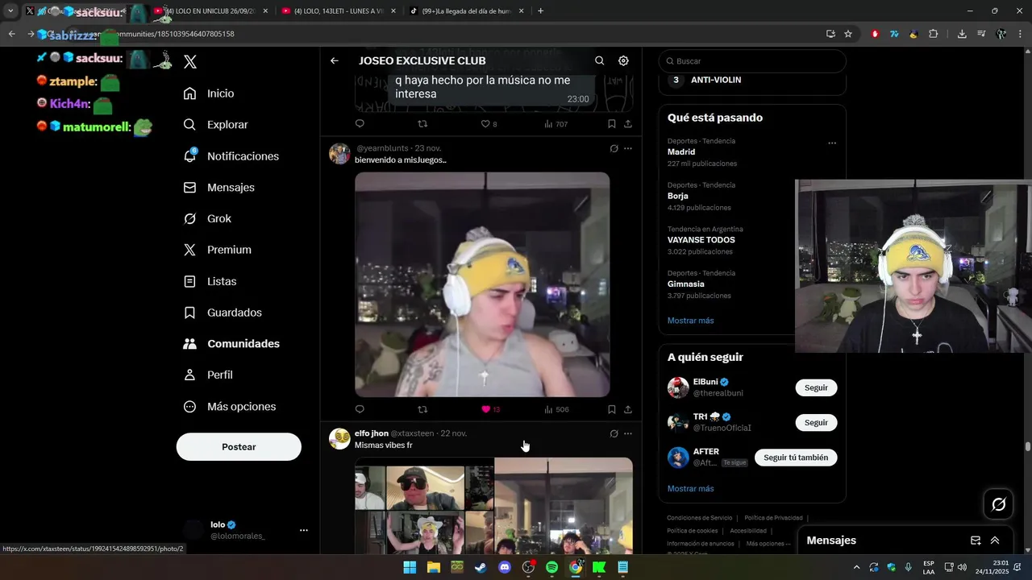
Task: Repost the top post with 707 views
Action: coord(422,124)
